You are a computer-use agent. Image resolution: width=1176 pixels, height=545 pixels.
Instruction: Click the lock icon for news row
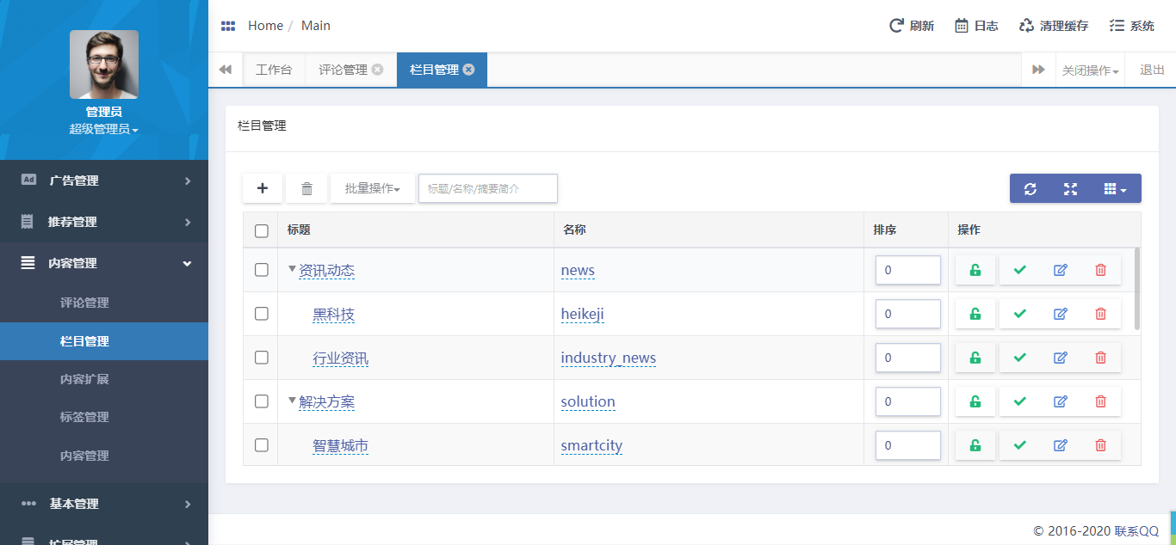[975, 270]
